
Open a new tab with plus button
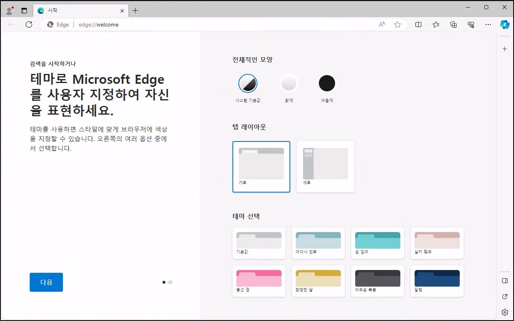click(x=135, y=11)
